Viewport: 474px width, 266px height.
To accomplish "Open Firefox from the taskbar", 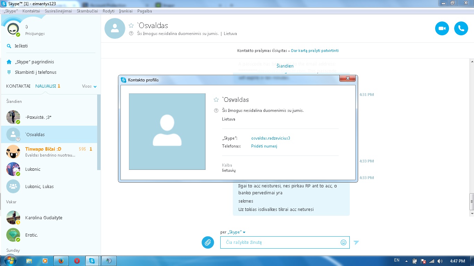I will tap(61, 261).
